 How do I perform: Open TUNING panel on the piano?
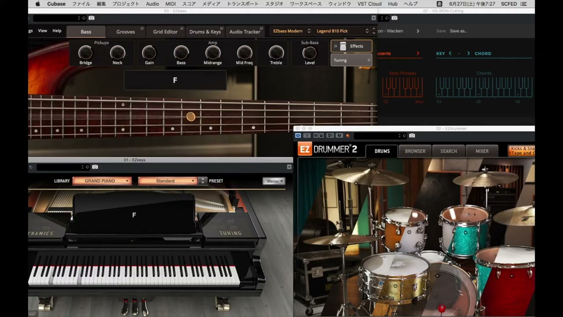click(x=230, y=233)
